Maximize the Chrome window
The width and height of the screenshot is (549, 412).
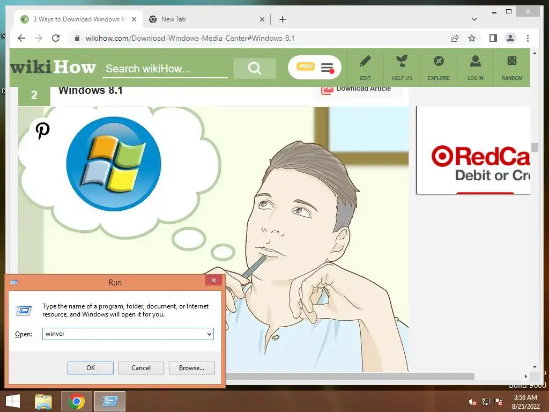coord(509,12)
